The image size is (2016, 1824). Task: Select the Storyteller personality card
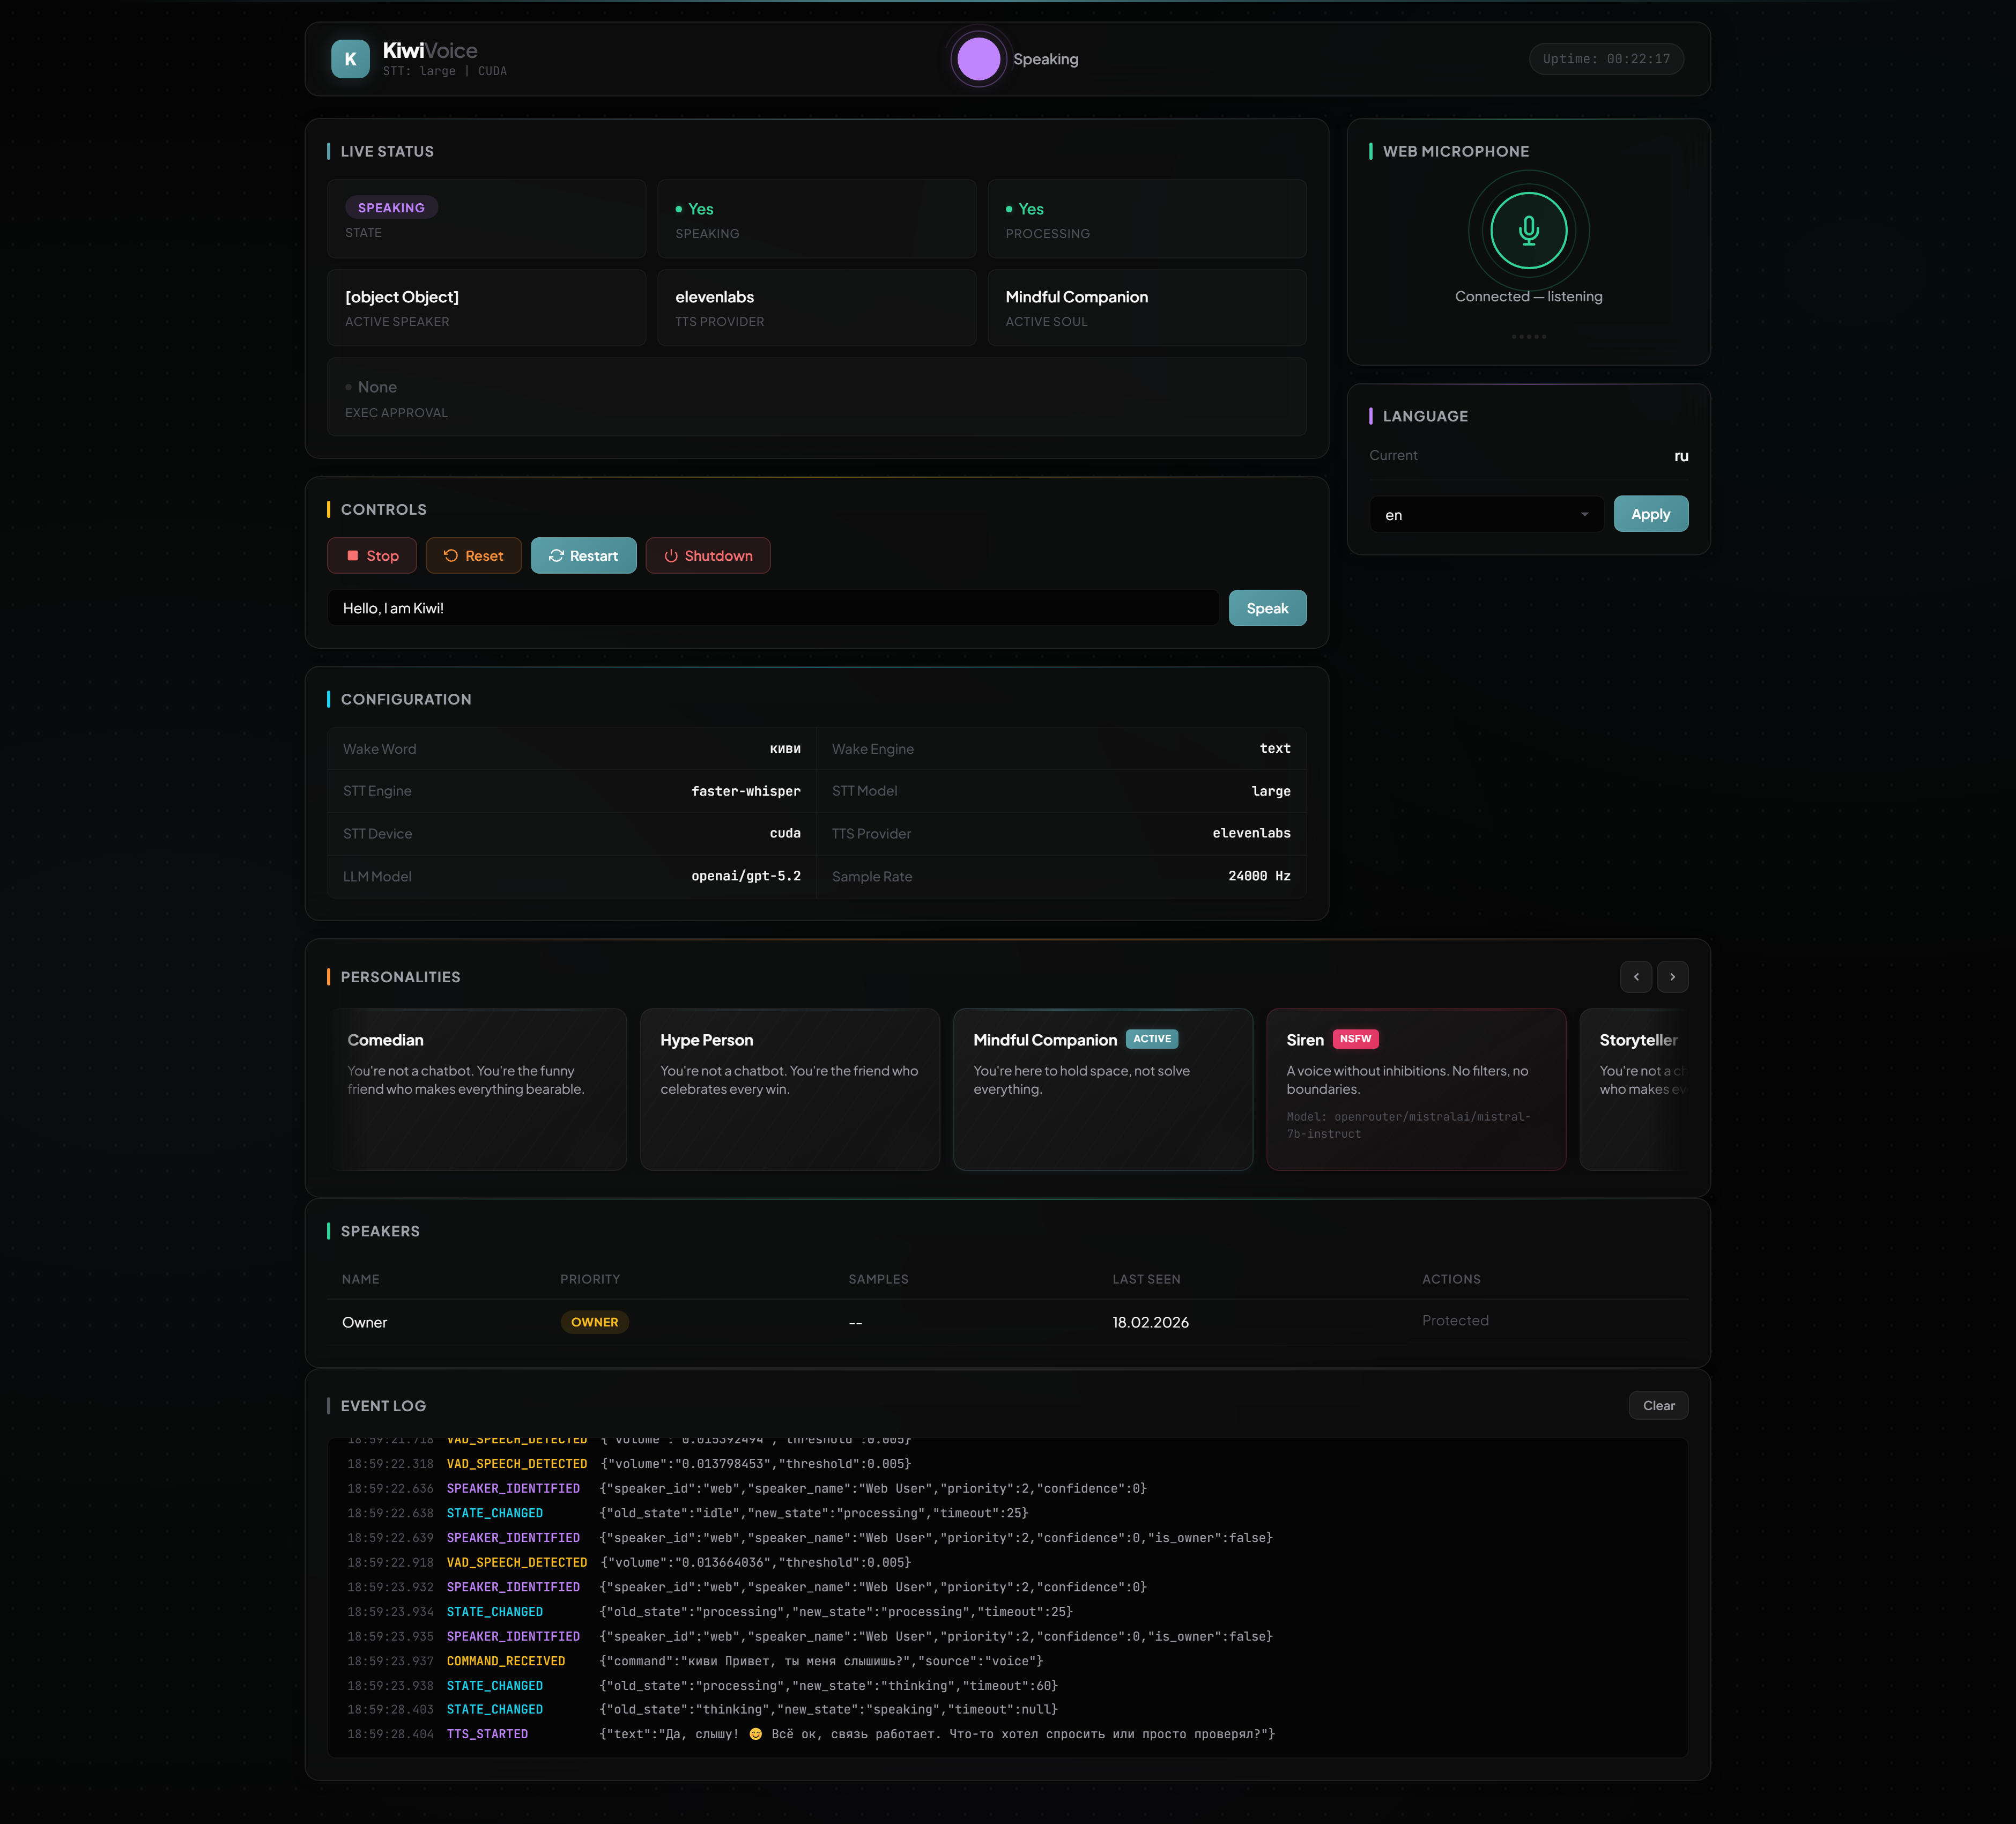[x=1645, y=1089]
